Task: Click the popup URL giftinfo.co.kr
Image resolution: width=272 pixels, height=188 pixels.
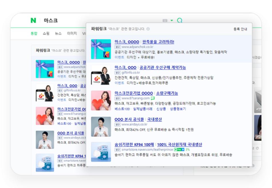Action: click(131, 72)
